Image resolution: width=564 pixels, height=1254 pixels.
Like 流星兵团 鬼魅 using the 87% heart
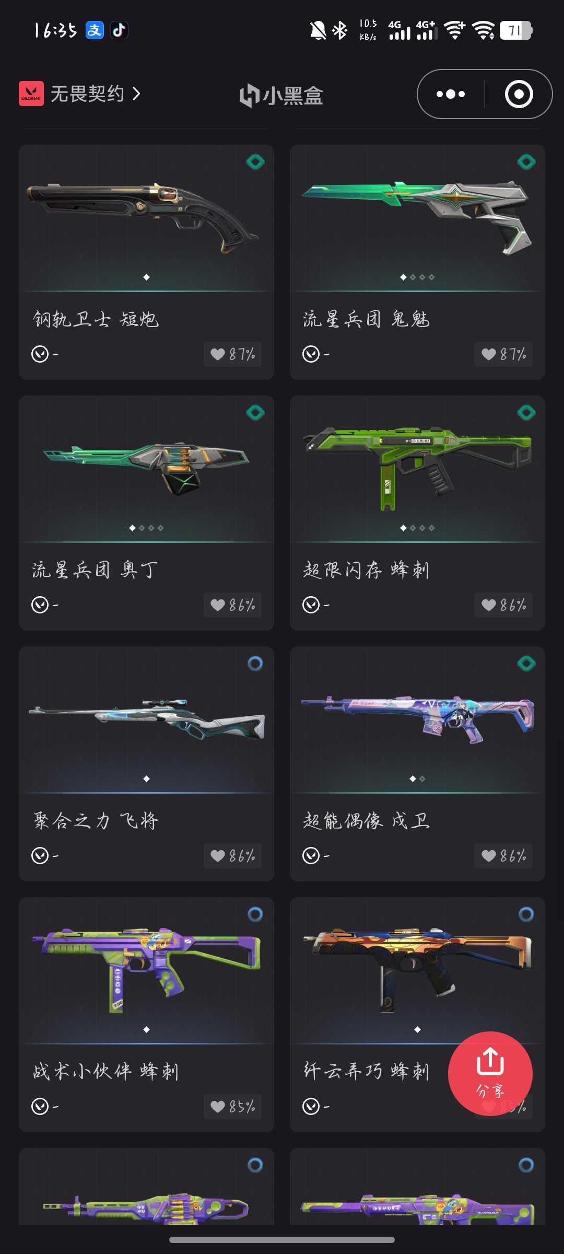pos(503,354)
